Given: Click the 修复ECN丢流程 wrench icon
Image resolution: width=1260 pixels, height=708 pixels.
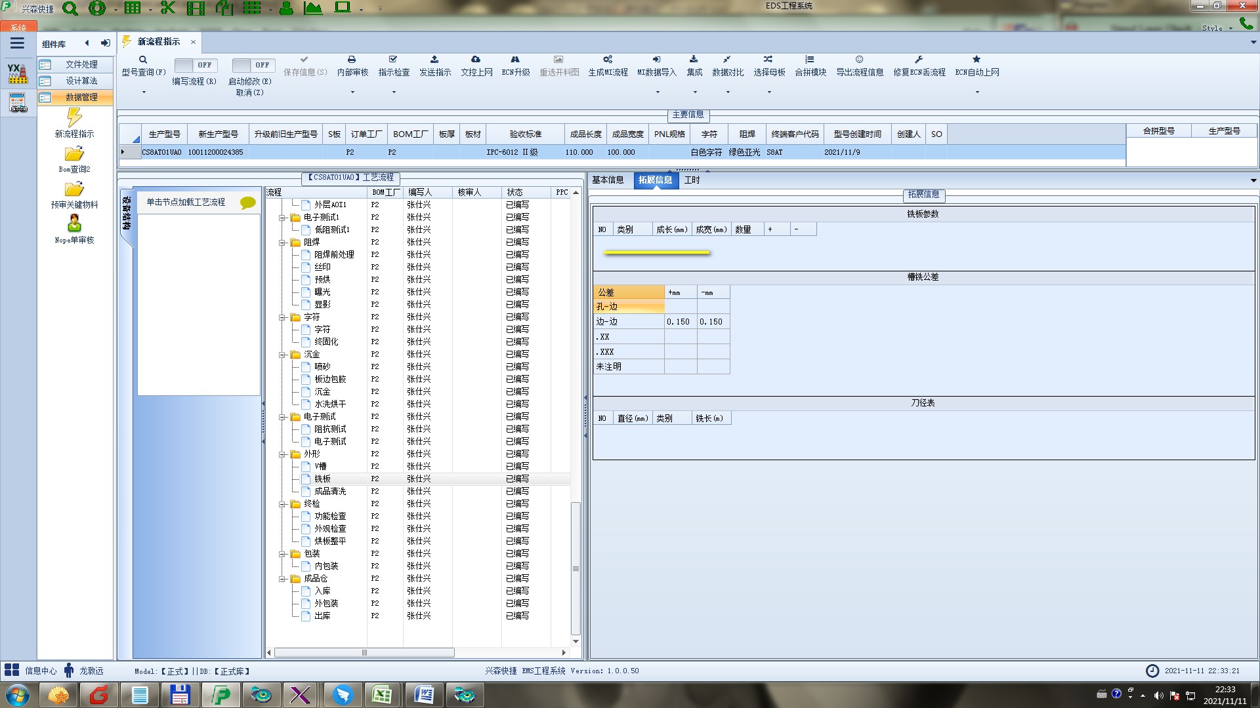Looking at the screenshot, I should click(919, 60).
